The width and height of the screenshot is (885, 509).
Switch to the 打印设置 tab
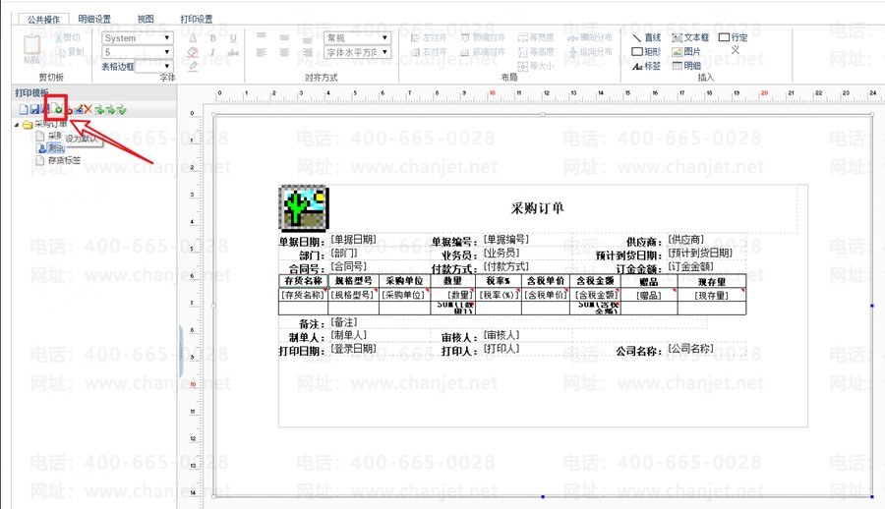(197, 20)
